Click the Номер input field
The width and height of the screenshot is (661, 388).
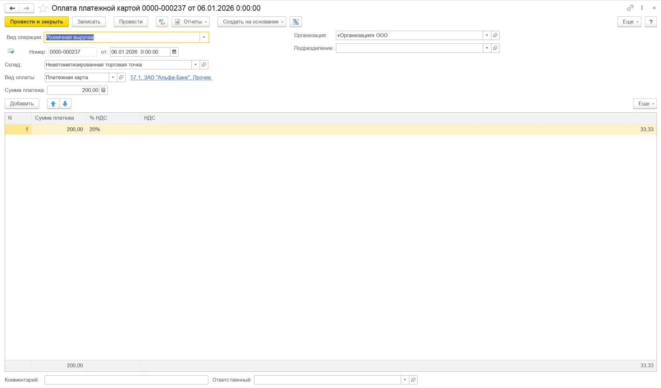[x=72, y=52]
